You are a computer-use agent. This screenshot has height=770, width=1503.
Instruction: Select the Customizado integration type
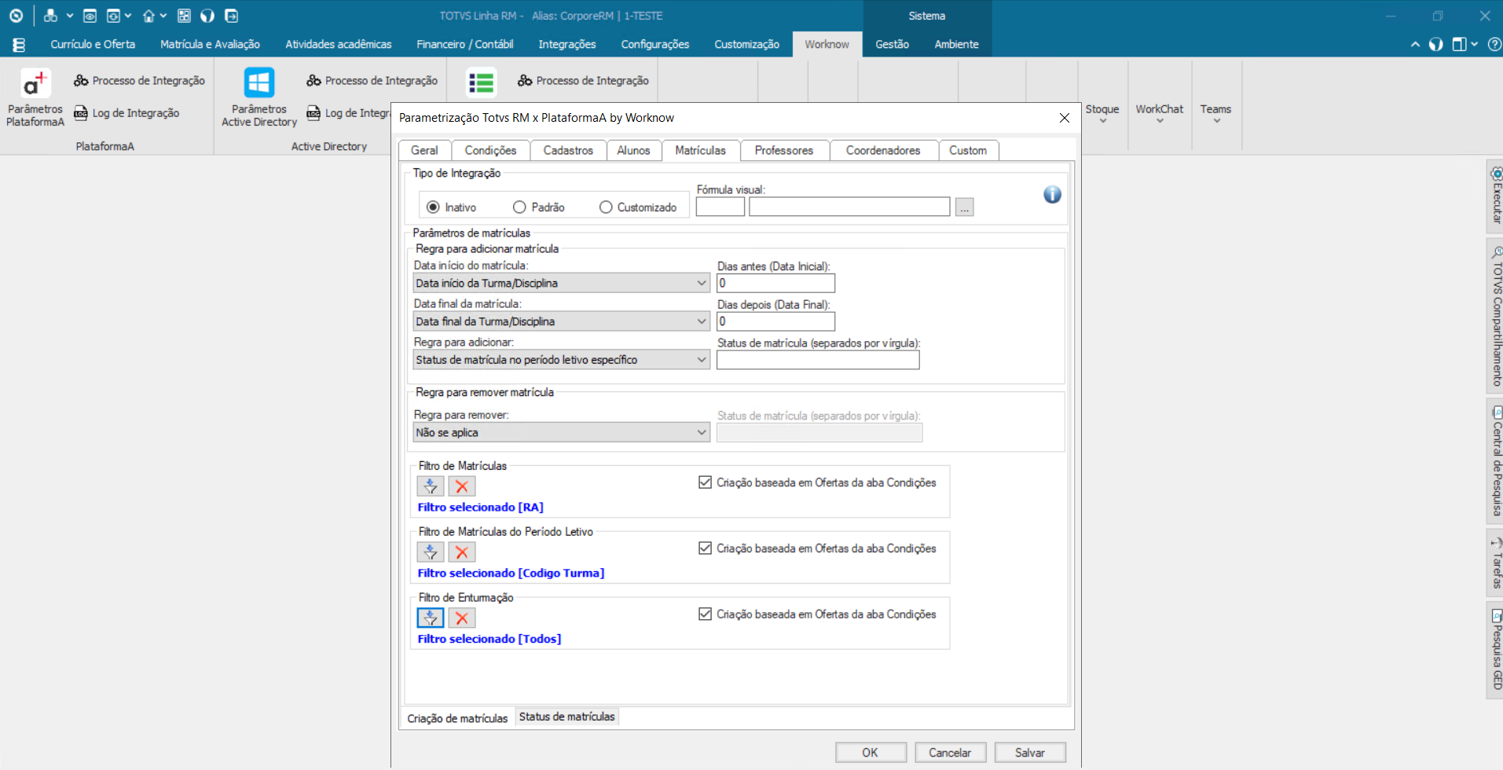coord(606,207)
